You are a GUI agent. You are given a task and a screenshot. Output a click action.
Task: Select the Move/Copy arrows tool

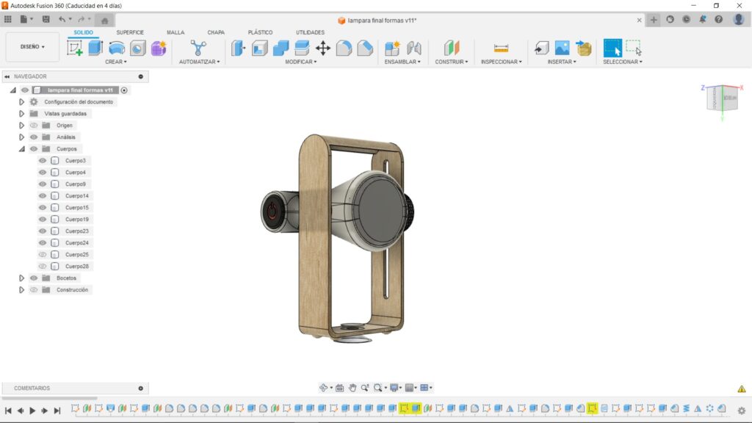323,48
